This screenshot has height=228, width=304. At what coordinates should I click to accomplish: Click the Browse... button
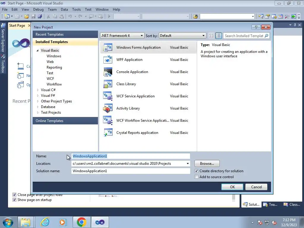207,164
